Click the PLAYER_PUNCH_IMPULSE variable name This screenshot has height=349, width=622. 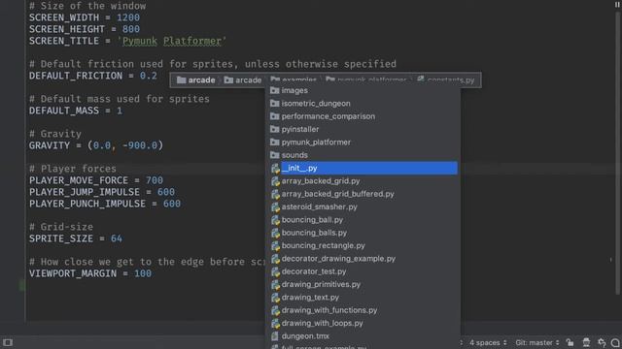click(87, 204)
